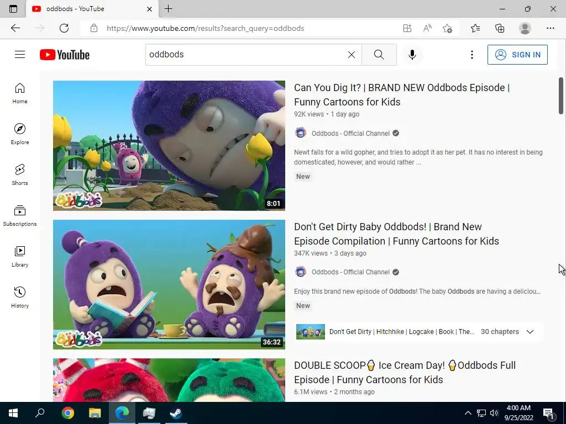The width and height of the screenshot is (566, 424).
Task: Play the Don't Get Dirty Baby Oddbods thumbnail
Action: coord(169,284)
